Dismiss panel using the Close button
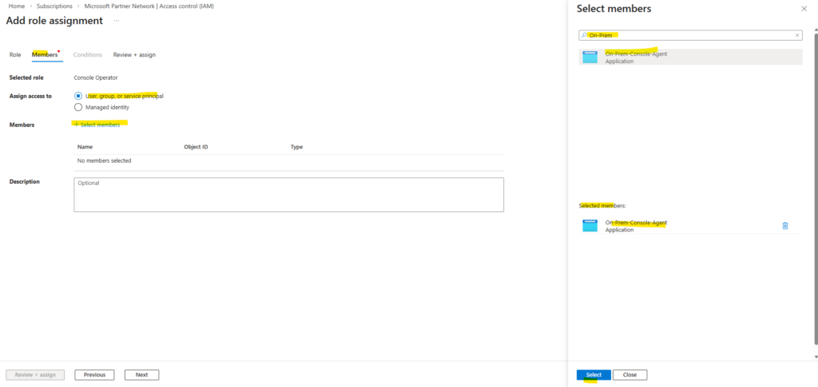Screen dimensions: 818x387 629,375
